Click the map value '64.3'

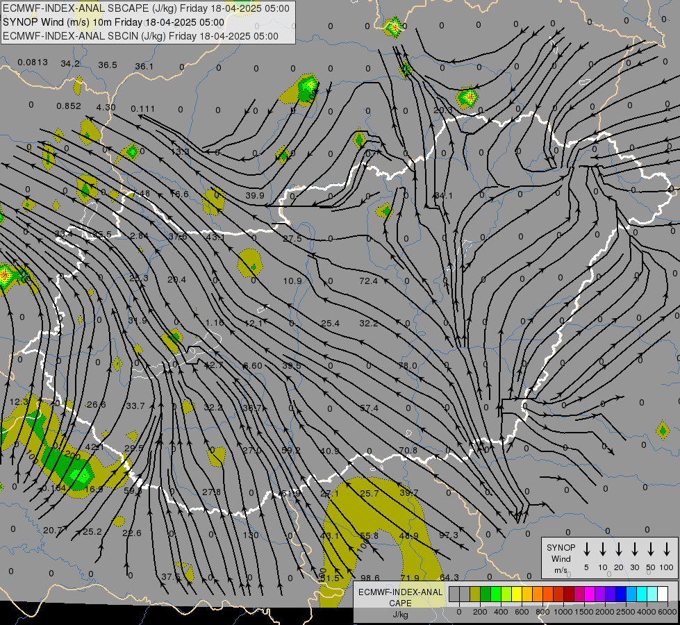pos(449,577)
